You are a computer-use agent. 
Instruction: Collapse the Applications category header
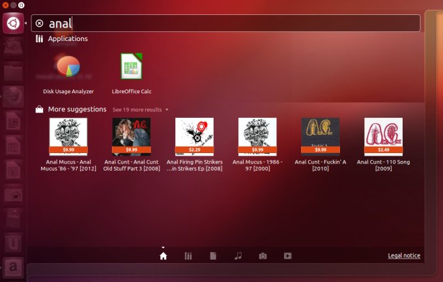click(x=68, y=39)
